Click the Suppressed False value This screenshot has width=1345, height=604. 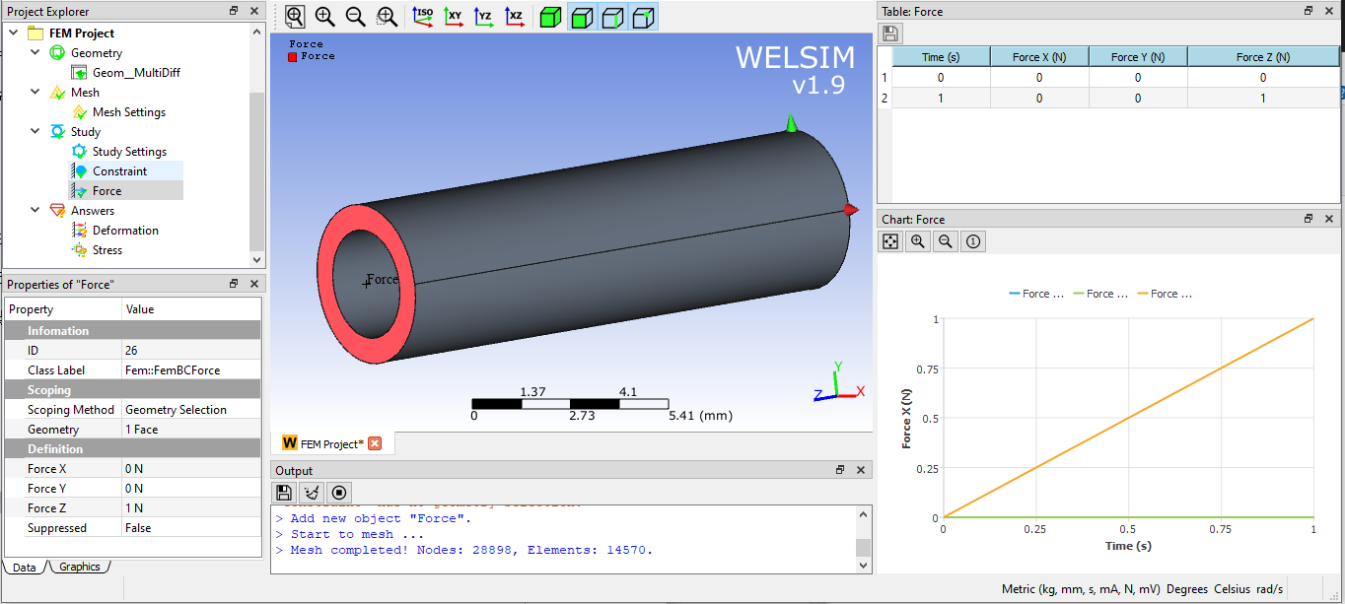point(191,528)
